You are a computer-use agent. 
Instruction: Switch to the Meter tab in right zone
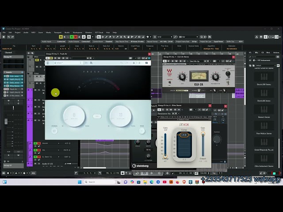[268, 53]
